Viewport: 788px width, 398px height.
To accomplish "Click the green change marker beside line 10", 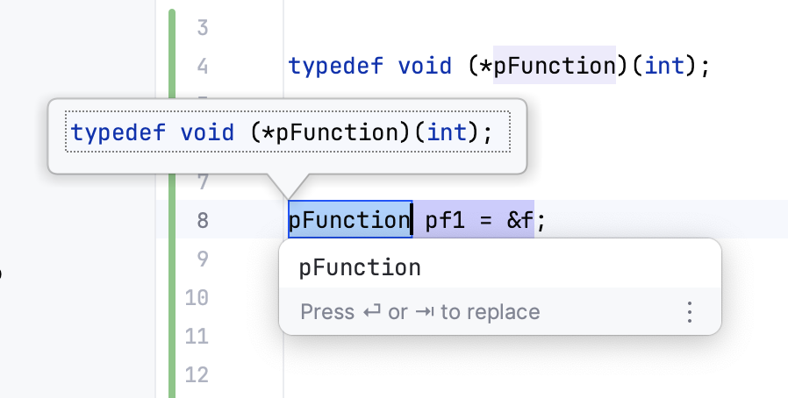I will click(172, 297).
